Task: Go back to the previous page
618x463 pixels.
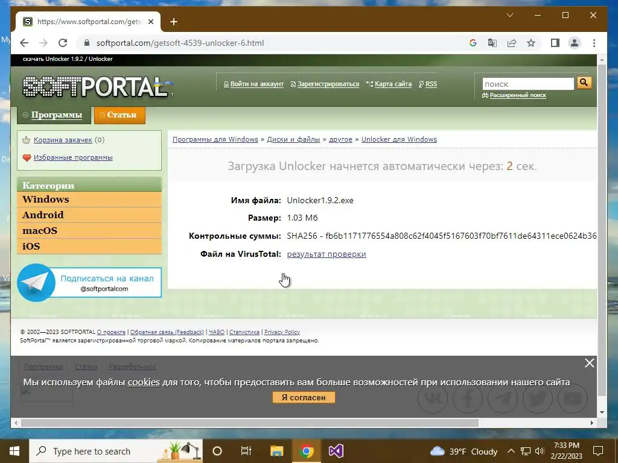Action: [24, 43]
